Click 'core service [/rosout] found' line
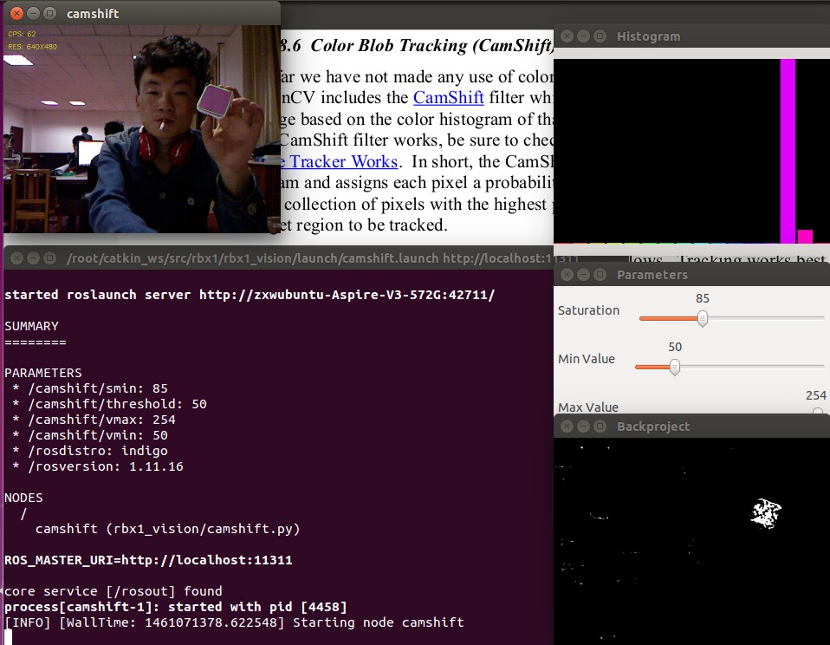The image size is (830, 645). [113, 591]
